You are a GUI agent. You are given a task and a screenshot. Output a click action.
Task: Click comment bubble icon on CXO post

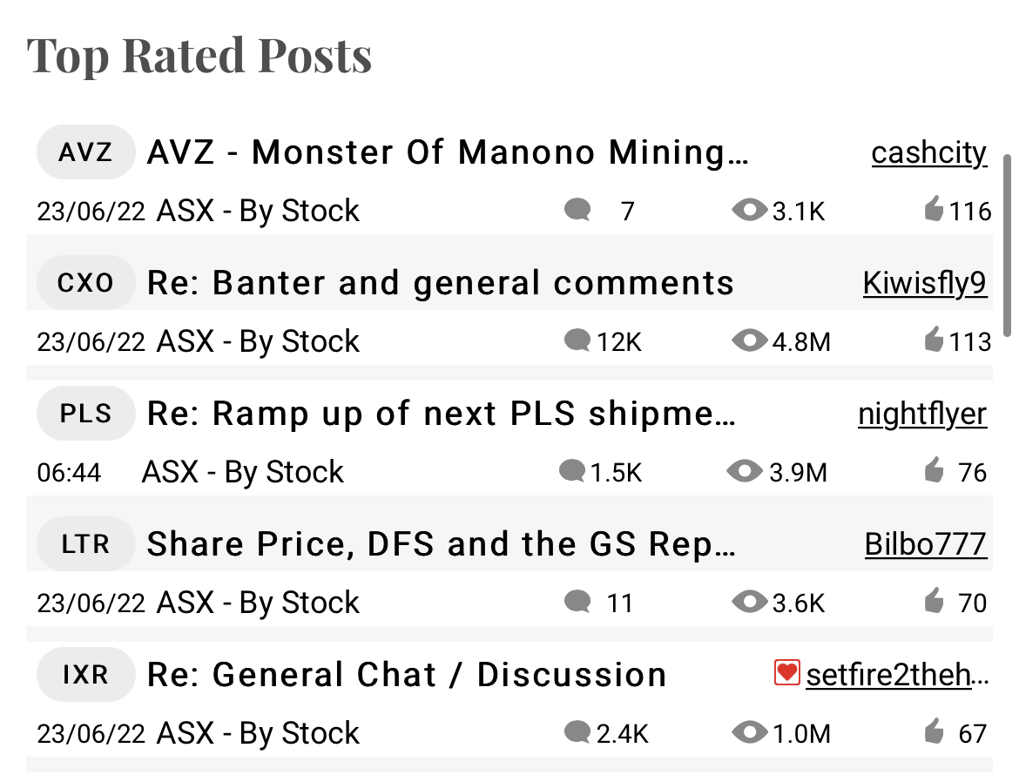coord(577,340)
